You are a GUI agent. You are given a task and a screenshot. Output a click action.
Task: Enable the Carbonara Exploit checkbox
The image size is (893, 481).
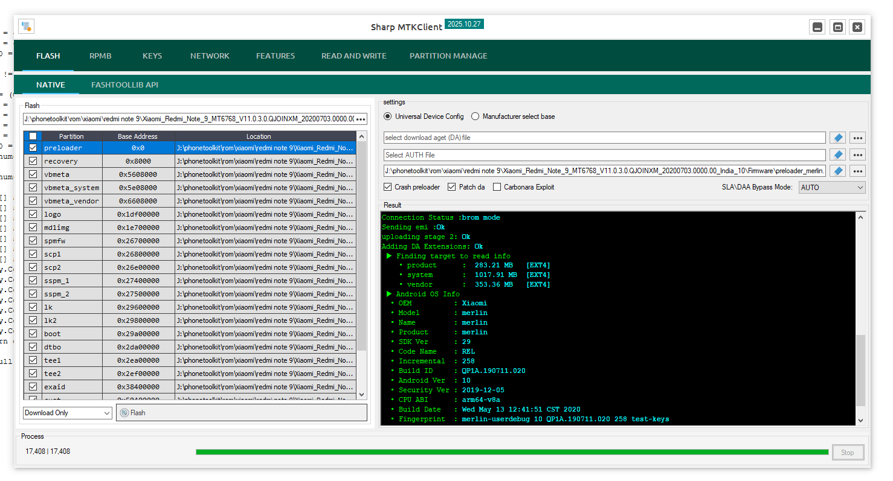(497, 187)
